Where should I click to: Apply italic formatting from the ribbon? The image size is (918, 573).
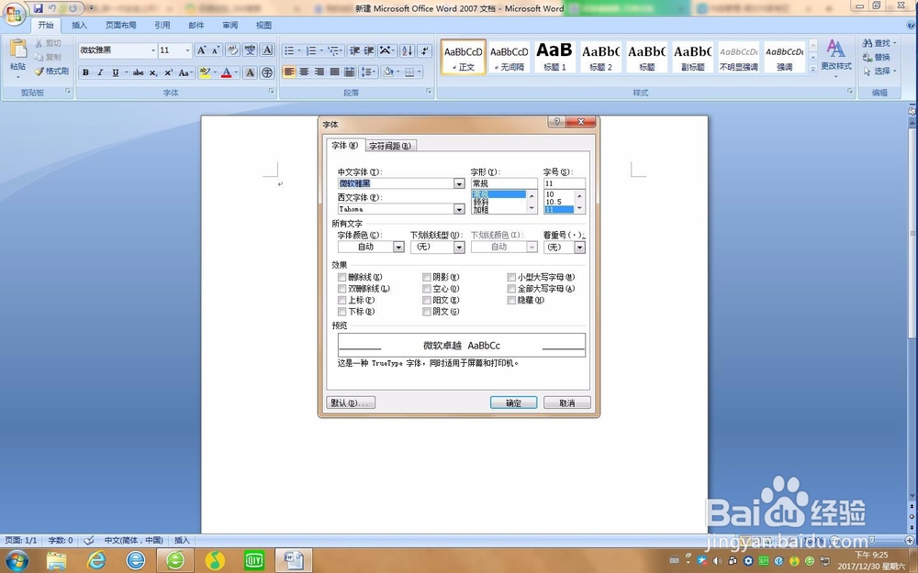click(99, 72)
